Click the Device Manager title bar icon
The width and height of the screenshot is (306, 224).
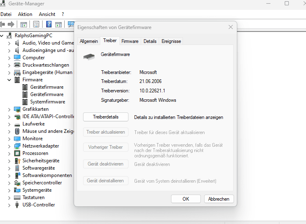coord(2,3)
